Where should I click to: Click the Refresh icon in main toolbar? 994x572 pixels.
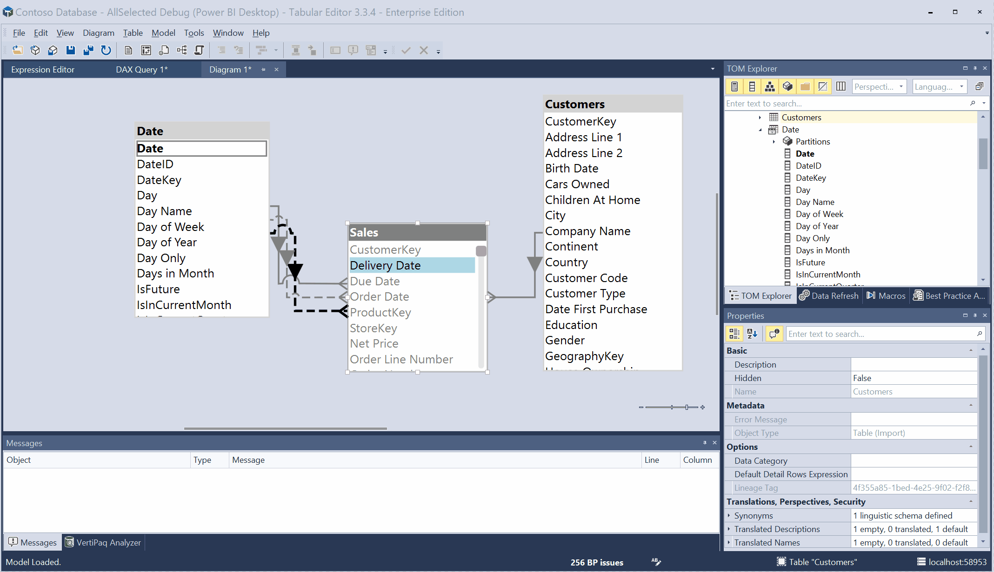106,50
